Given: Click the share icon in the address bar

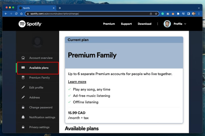Looking at the screenshot, I should tap(151, 14).
